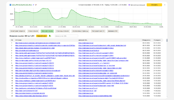This screenshot has width=174, height=100.
Task: Switch to the Клики в поиске tab
Action: click(x=33, y=31)
